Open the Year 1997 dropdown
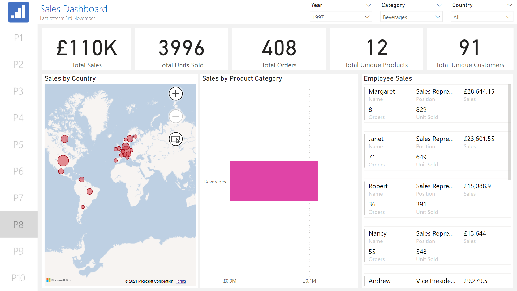517x291 pixels. click(341, 17)
